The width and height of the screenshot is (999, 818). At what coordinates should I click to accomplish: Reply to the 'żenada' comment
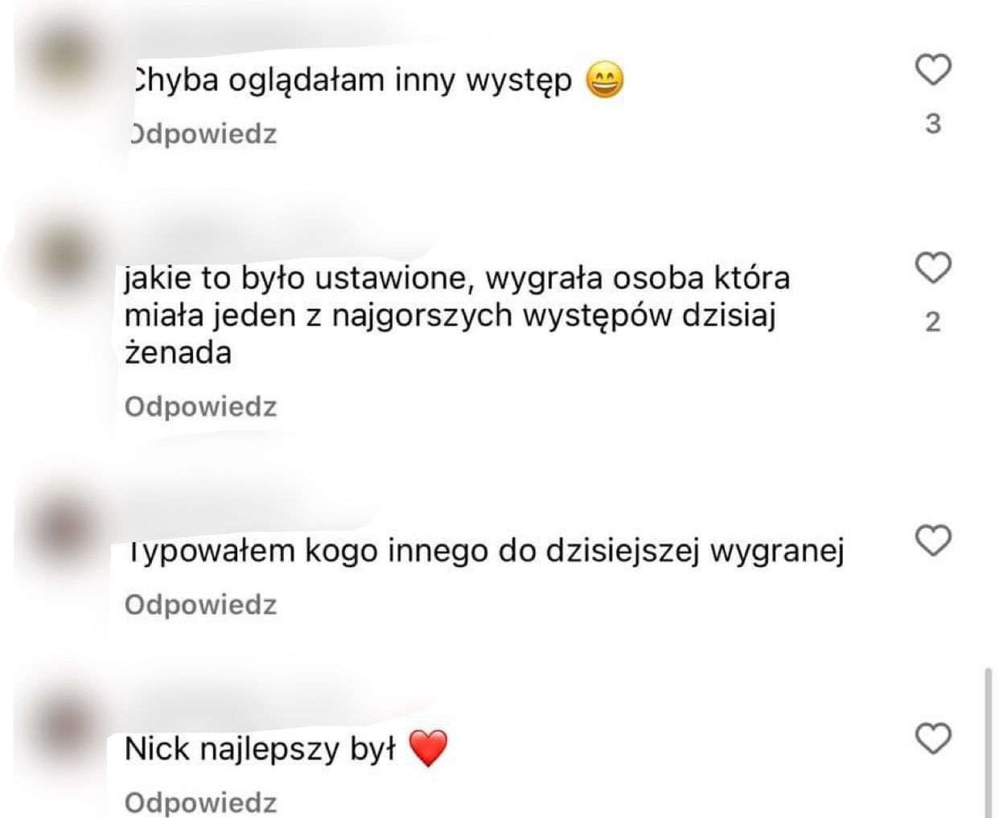(201, 406)
